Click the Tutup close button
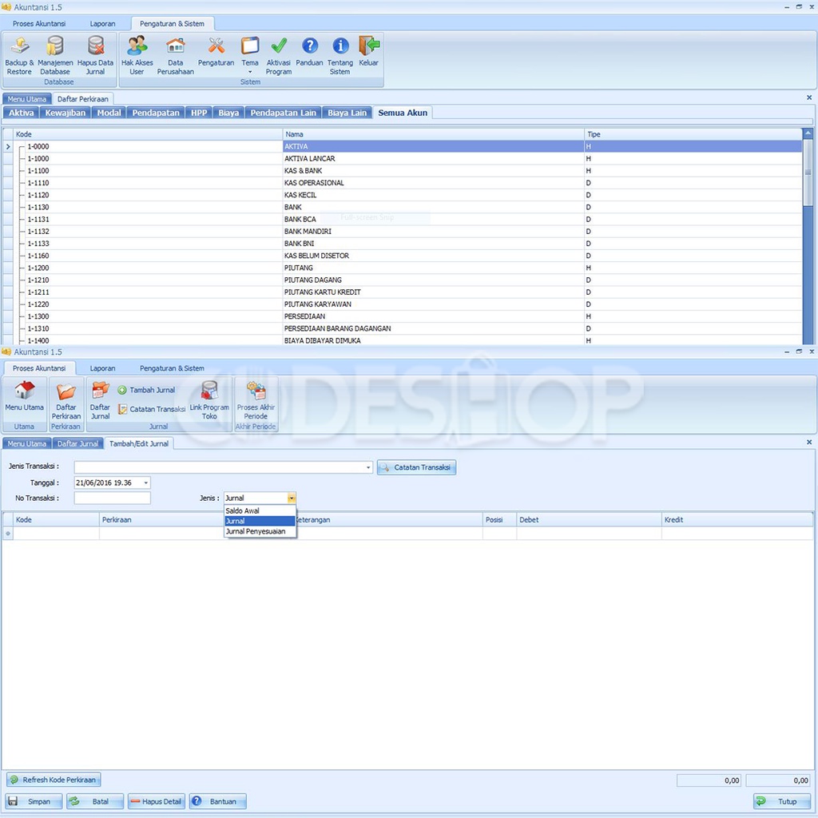 pos(782,801)
